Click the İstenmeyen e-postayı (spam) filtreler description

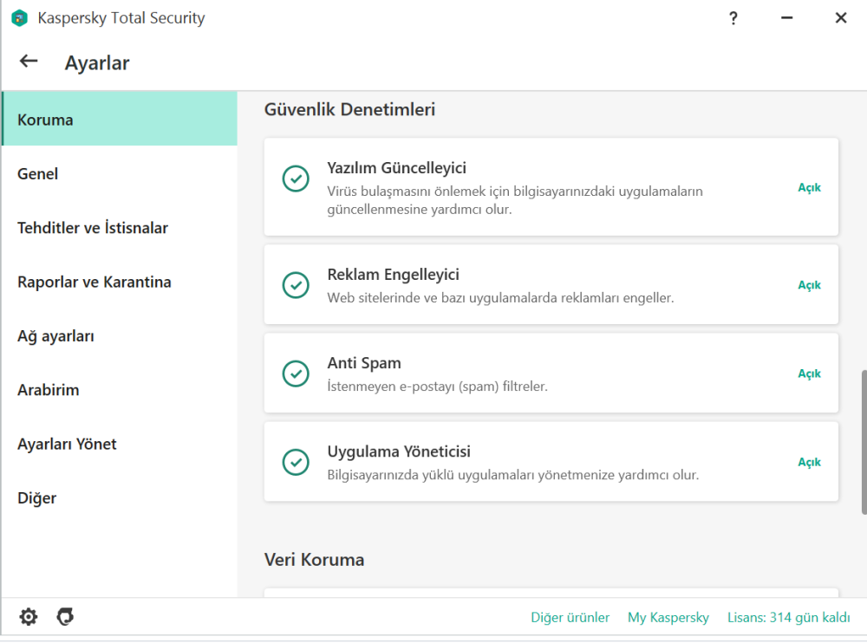437,386
